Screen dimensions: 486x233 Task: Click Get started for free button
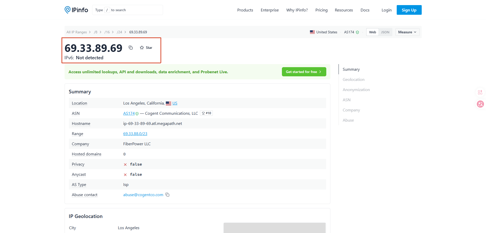[x=304, y=72]
